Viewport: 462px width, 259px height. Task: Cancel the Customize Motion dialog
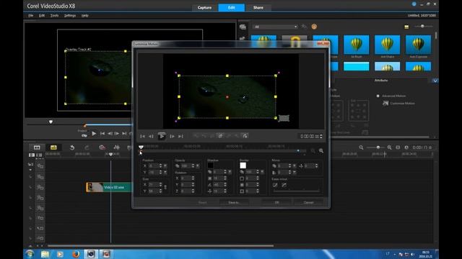(x=308, y=202)
